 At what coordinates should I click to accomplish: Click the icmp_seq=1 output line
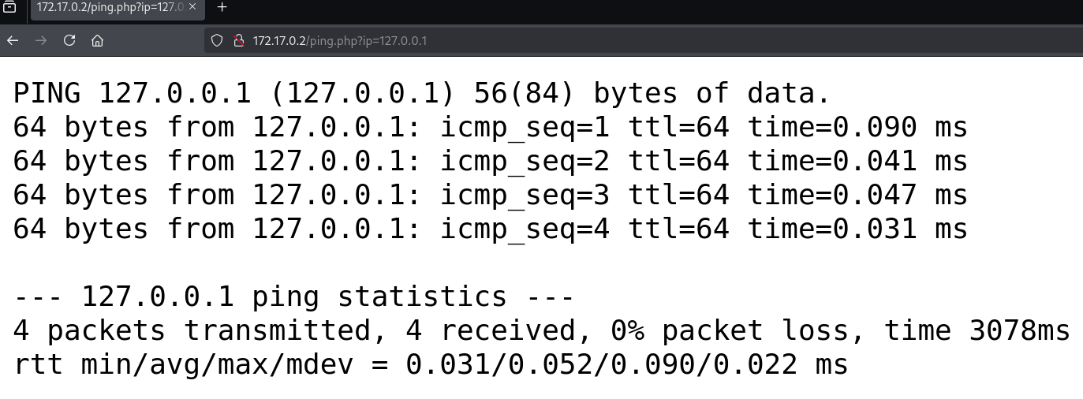(x=490, y=128)
